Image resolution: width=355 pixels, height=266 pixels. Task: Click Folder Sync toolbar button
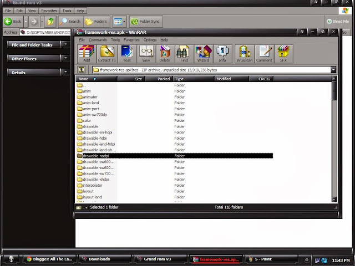point(146,22)
